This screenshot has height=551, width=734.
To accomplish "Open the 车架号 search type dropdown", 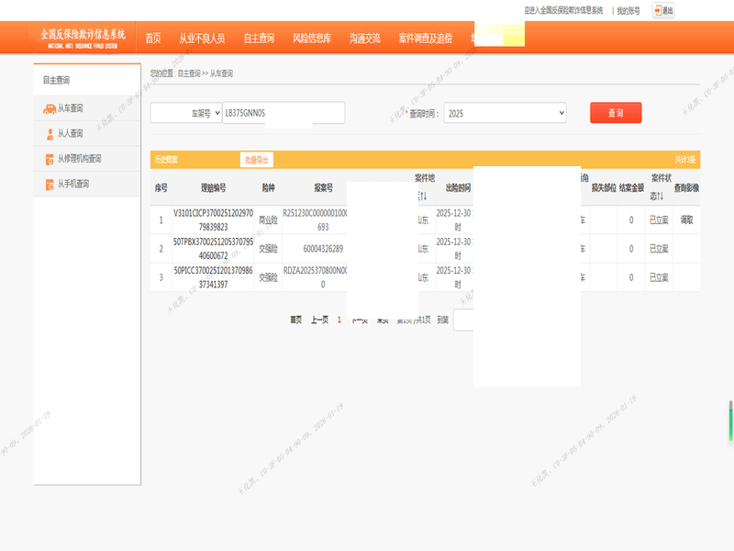I will pos(186,113).
